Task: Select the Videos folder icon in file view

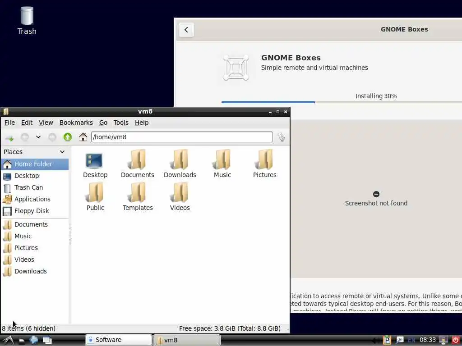Action: click(180, 196)
